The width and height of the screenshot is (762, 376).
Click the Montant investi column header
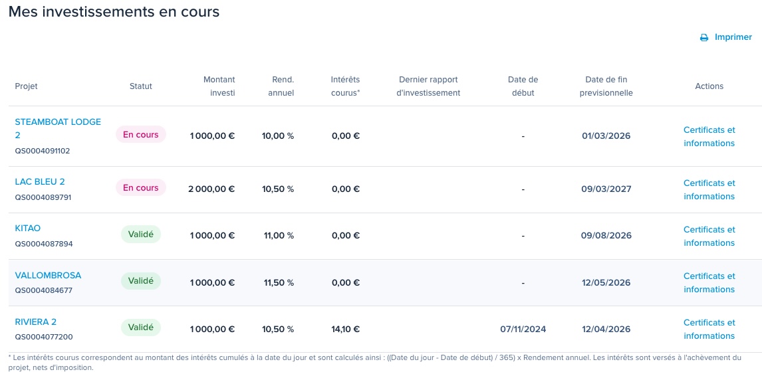[x=219, y=86]
